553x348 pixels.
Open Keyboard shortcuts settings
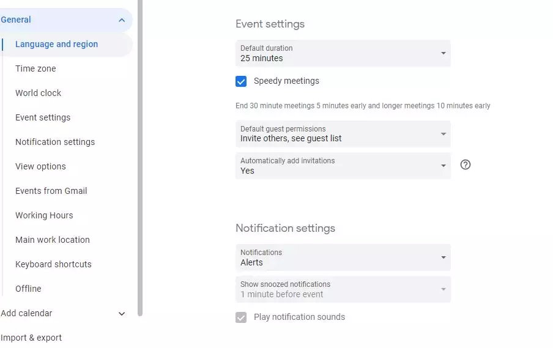53,265
